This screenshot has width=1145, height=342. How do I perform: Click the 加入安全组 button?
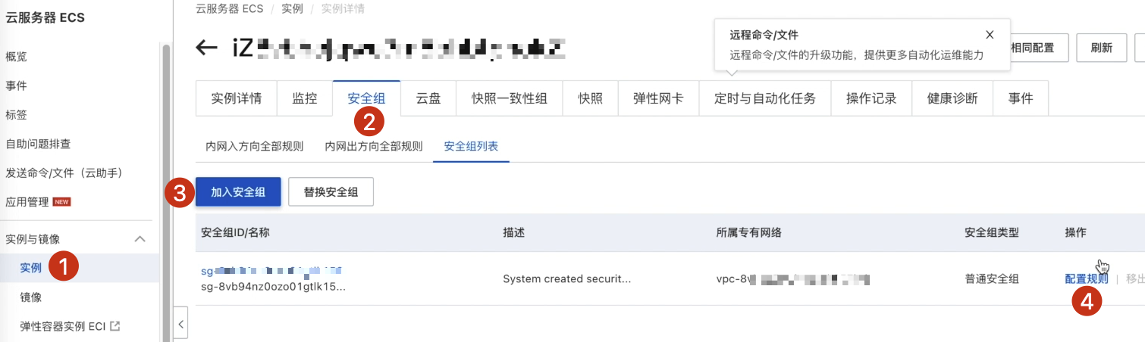click(x=238, y=192)
